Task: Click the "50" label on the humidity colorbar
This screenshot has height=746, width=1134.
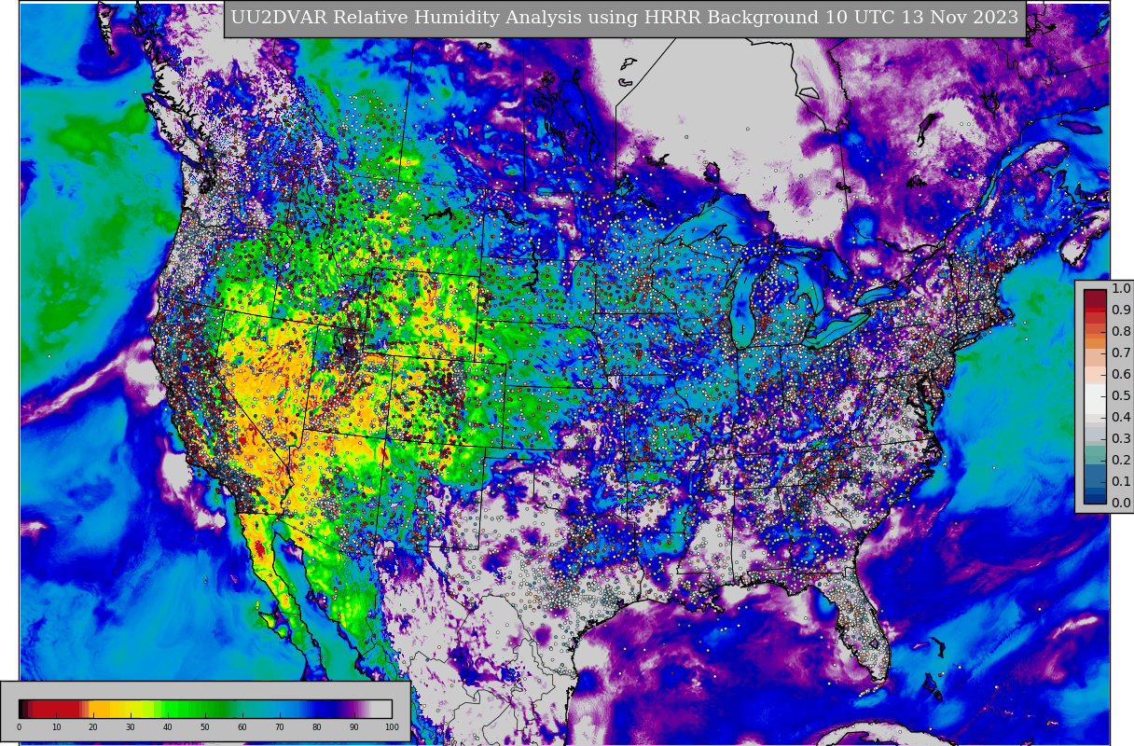Action: 205,727
